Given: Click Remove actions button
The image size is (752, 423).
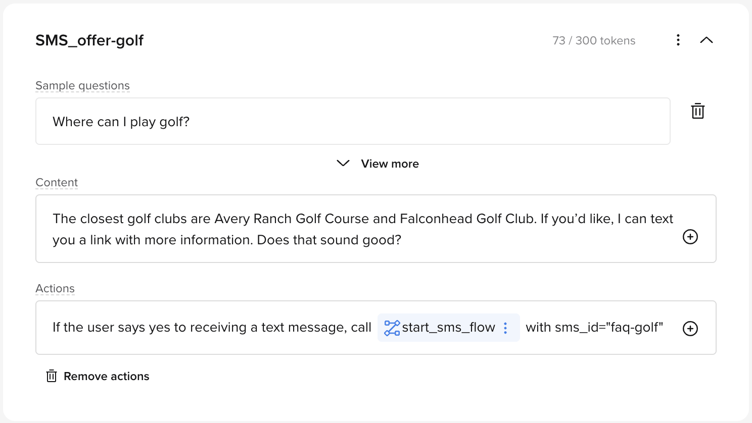Looking at the screenshot, I should pos(98,376).
